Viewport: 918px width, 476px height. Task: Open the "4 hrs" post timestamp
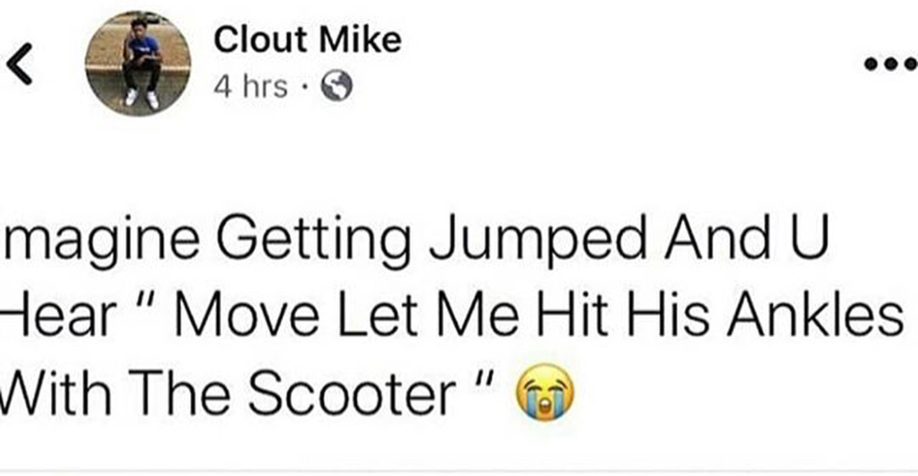point(251,86)
